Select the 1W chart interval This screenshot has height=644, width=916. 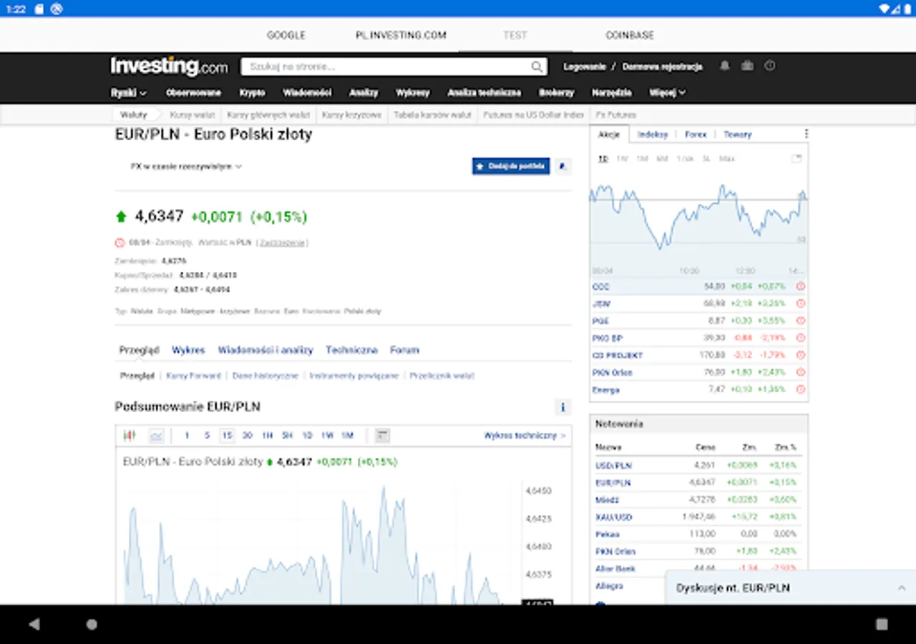coord(327,435)
